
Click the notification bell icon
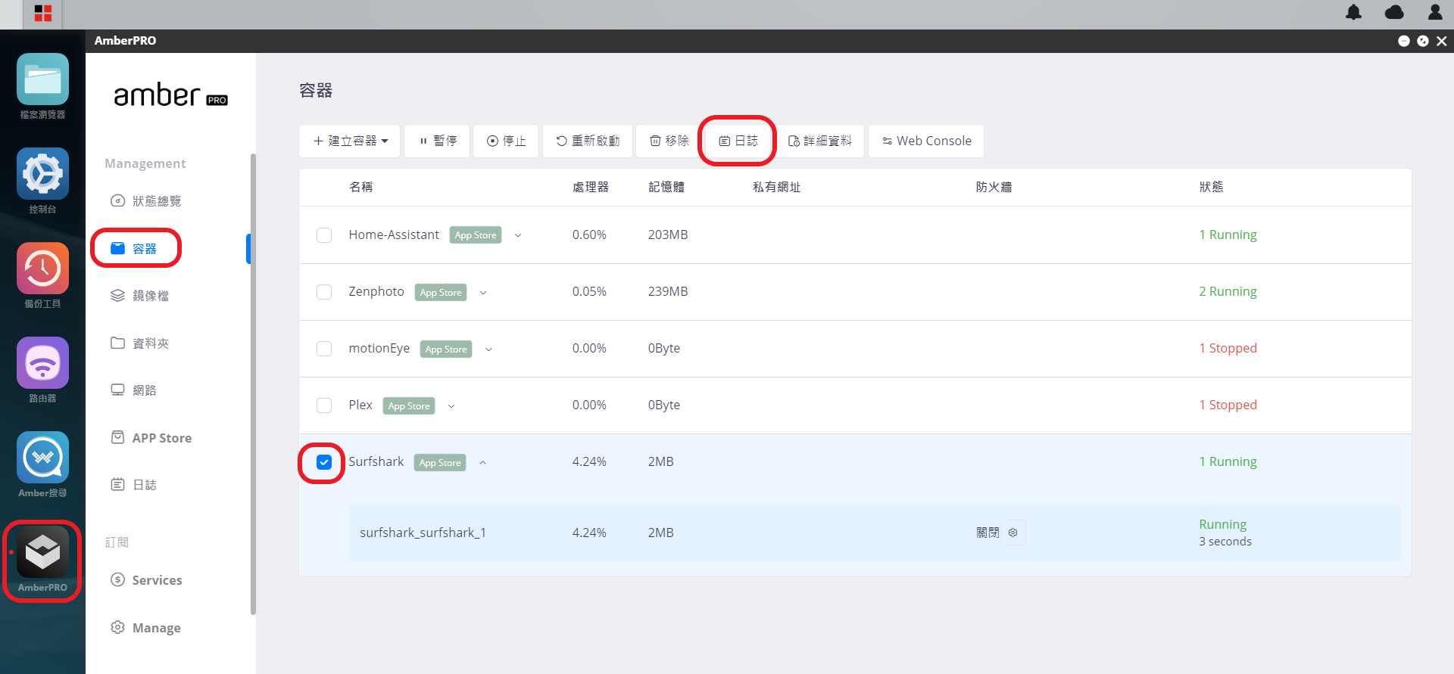coord(1353,12)
